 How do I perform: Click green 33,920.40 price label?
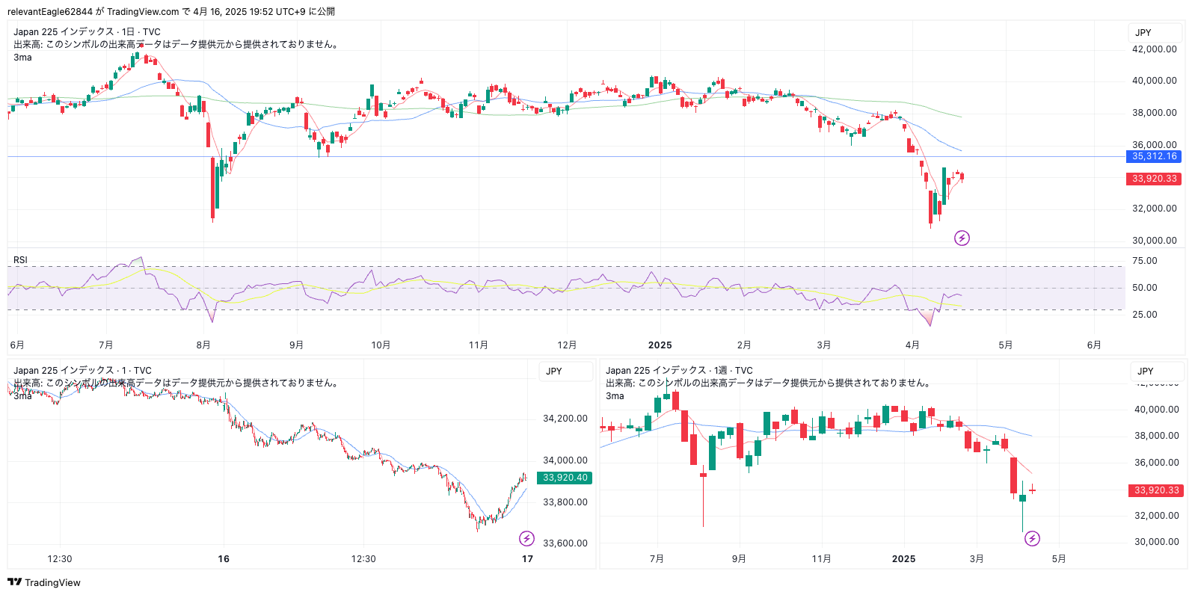tap(565, 478)
